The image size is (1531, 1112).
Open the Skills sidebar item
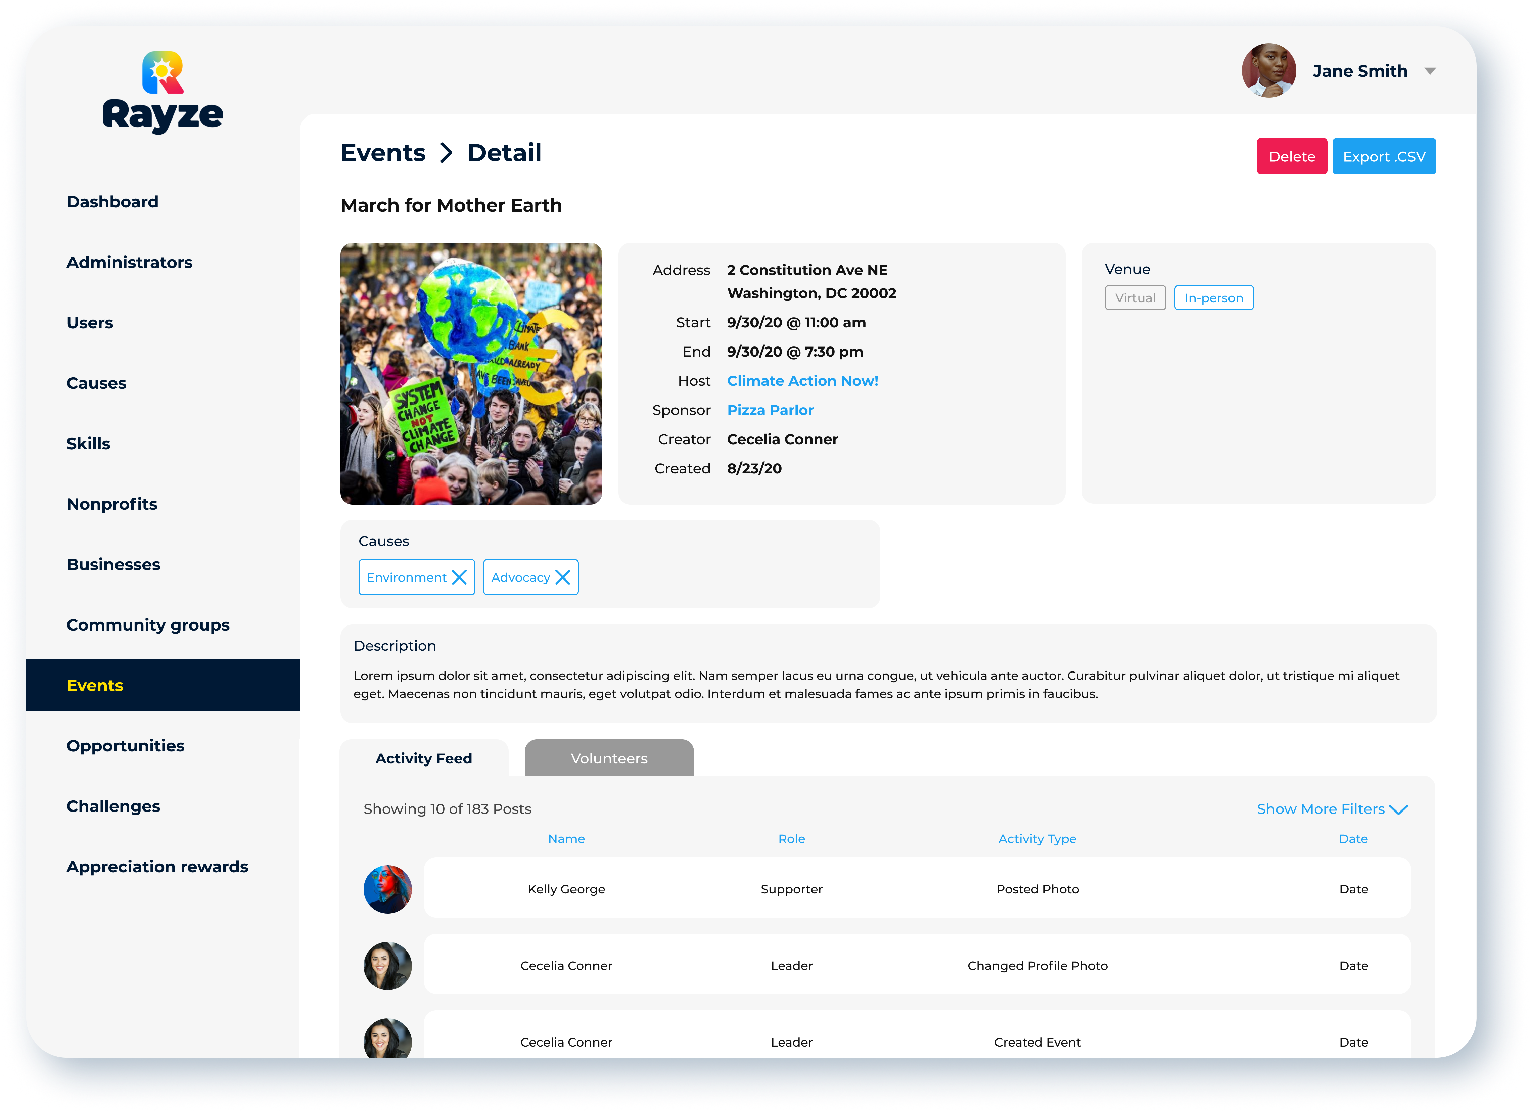(88, 444)
